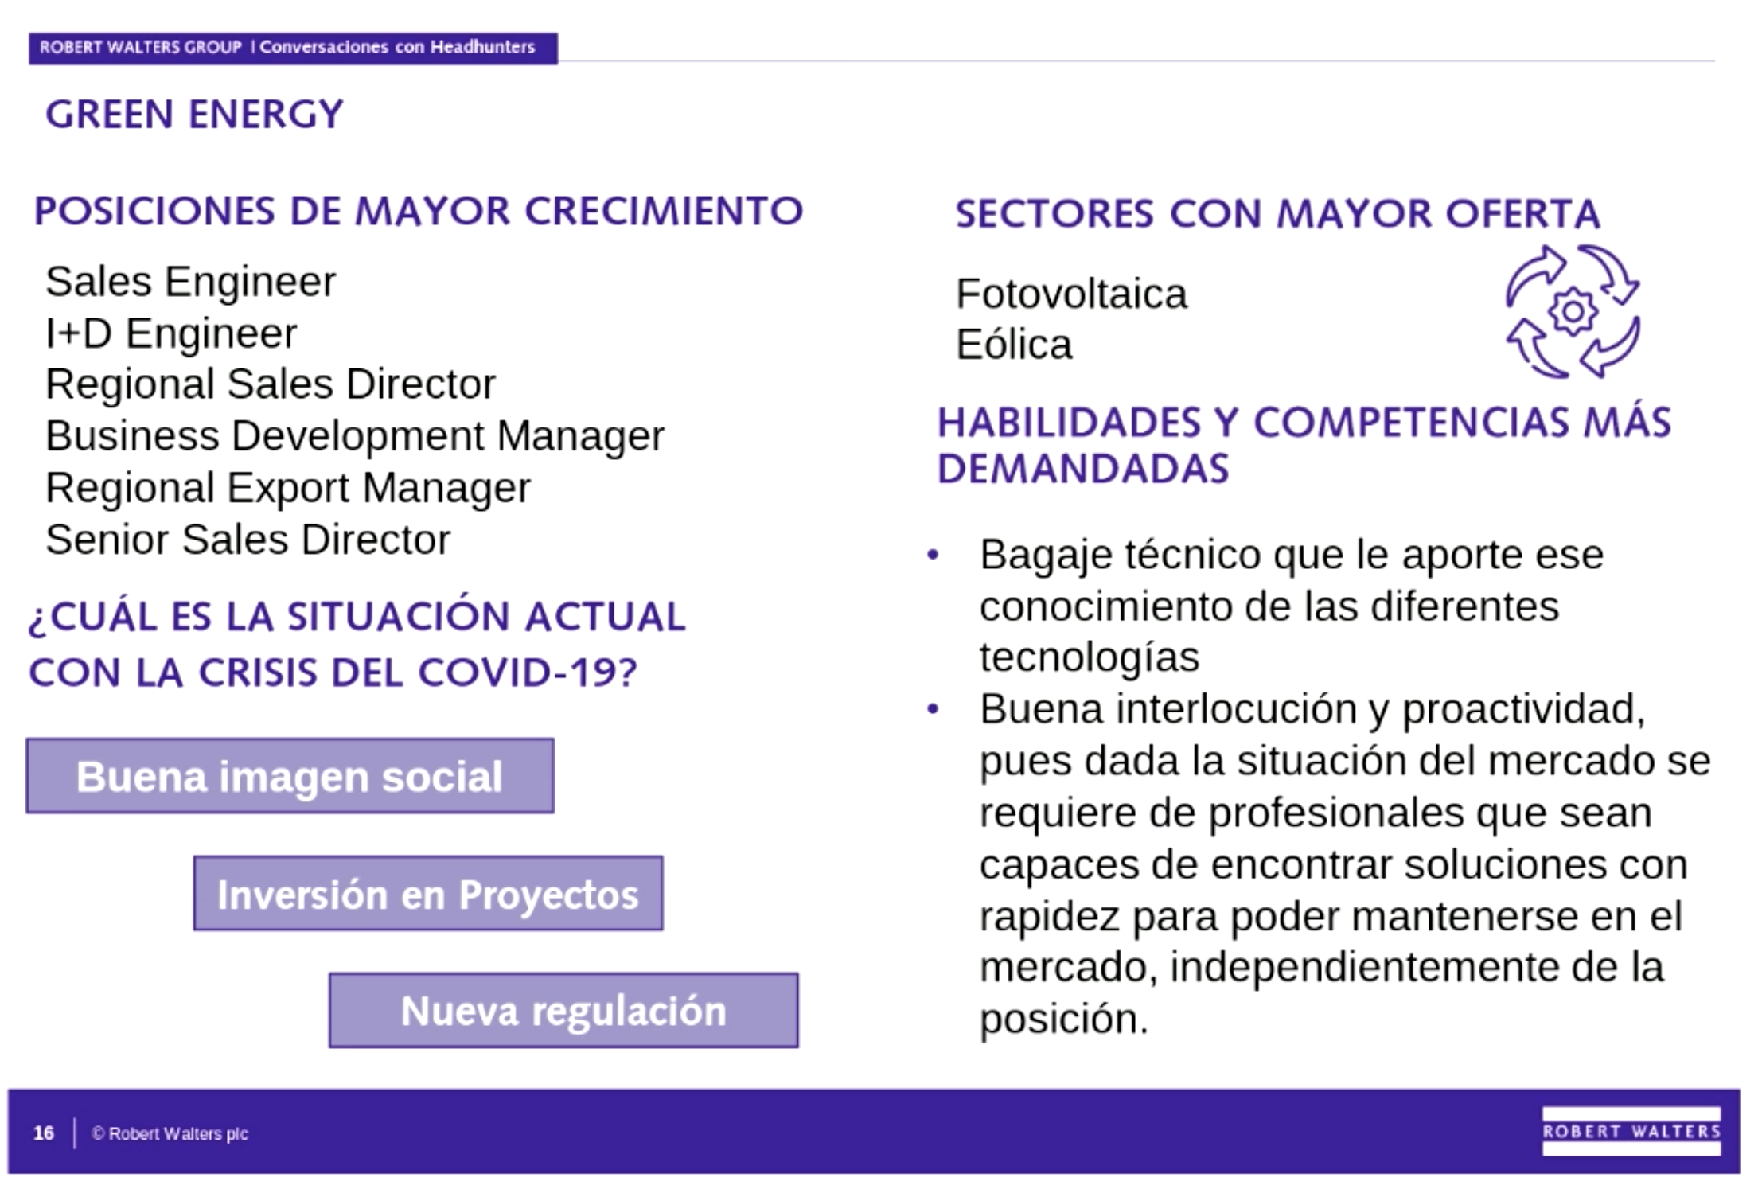Click the Fotovoltaica sector text

[x=1071, y=294]
